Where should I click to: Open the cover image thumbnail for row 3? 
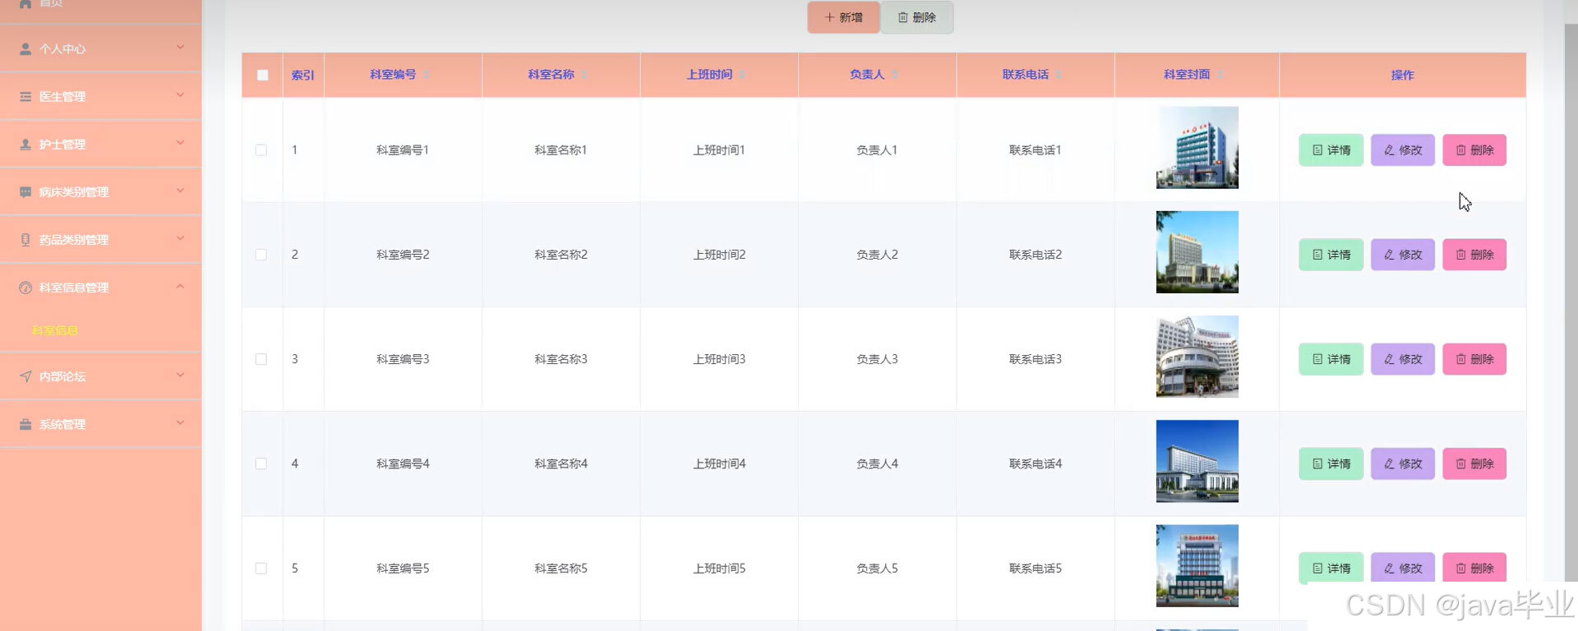point(1197,357)
